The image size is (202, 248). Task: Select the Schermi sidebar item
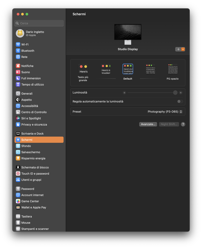tap(39, 140)
